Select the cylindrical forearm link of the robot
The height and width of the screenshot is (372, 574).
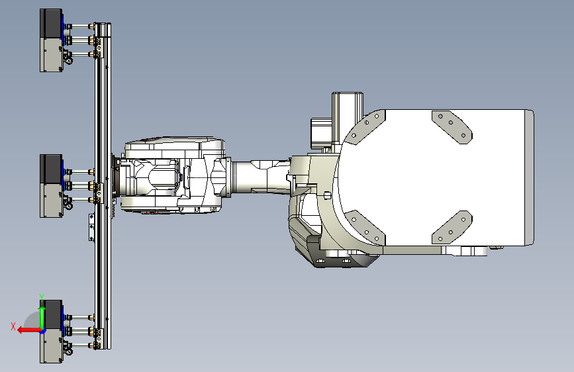tap(261, 177)
